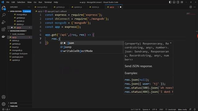
Task: Toggle secondary side bar layout icon
Action: pyautogui.click(x=178, y=2)
